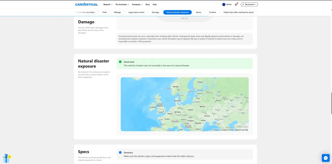Screen dimensions: 332x164
Task: Open the chat support bubble icon
Action: pyautogui.click(x=326, y=158)
